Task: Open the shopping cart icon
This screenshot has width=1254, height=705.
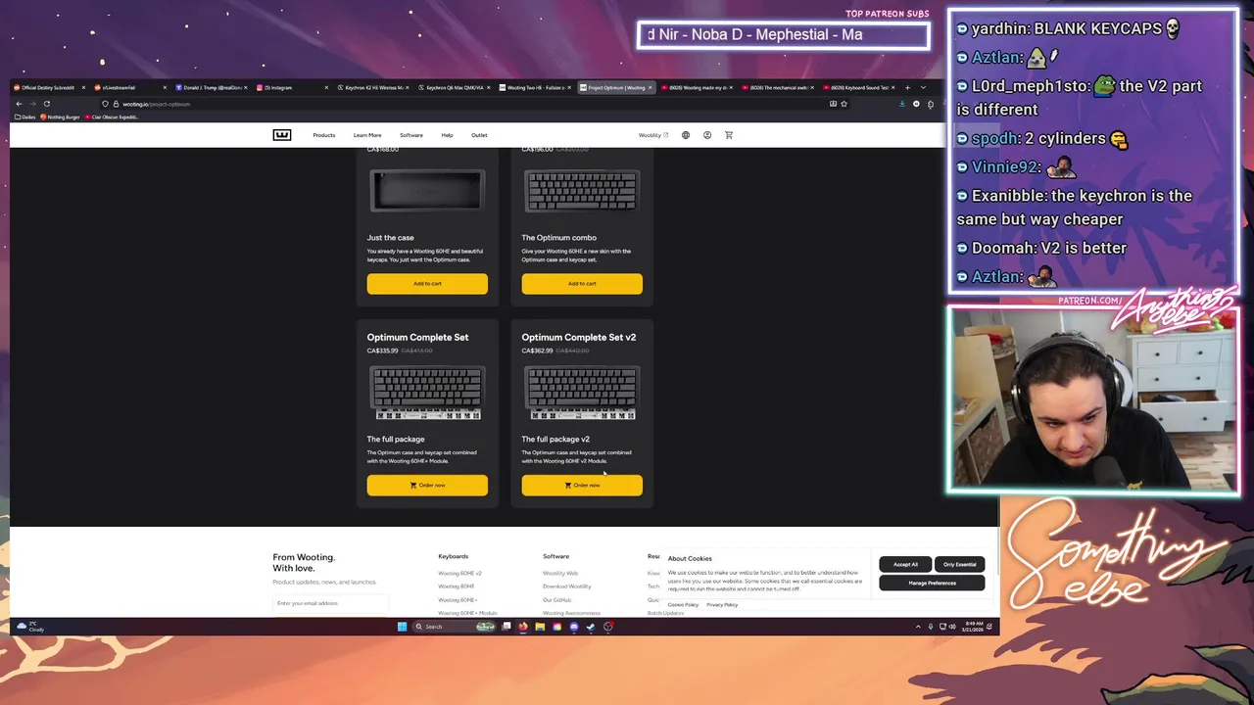Action: (x=729, y=135)
